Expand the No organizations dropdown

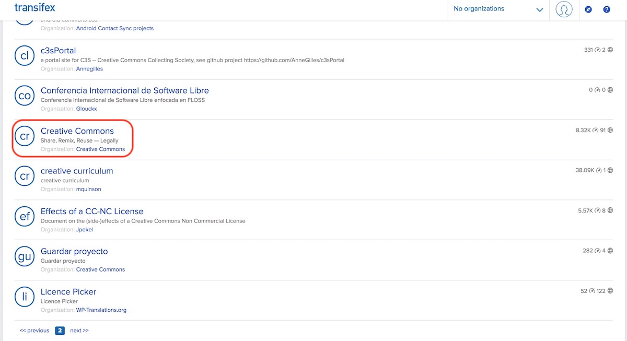tap(498, 9)
